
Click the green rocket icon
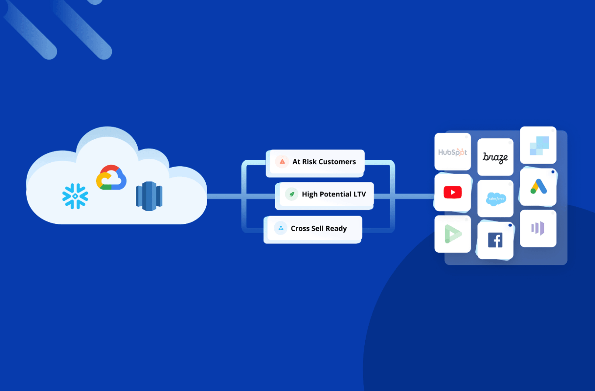(x=291, y=194)
